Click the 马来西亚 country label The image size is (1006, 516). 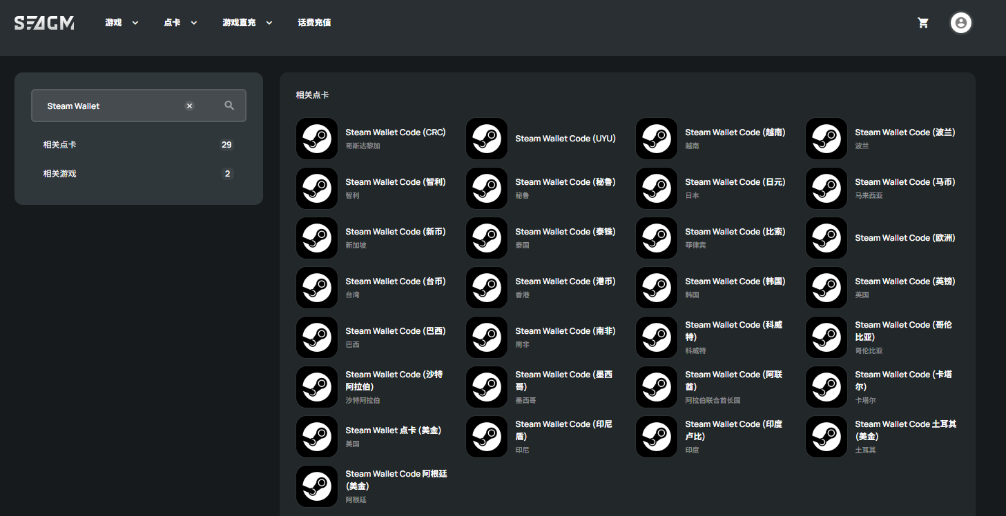tap(869, 196)
